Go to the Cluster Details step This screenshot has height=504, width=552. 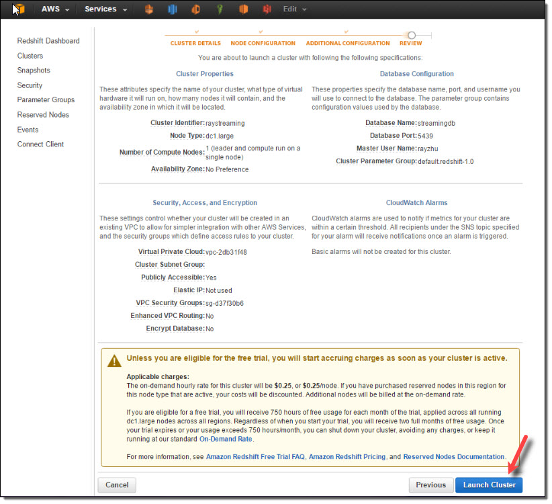195,43
